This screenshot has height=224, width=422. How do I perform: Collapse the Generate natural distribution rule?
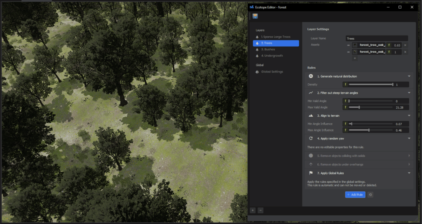[409, 76]
